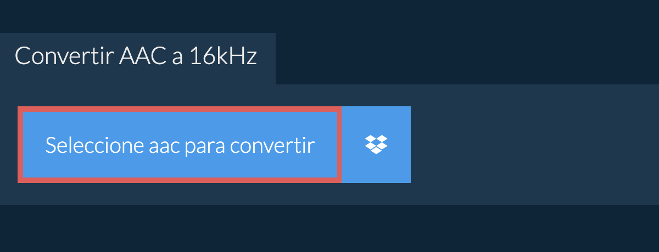Activate the AAC to 16kHz converter tab
This screenshot has height=252, width=659.
[x=137, y=59]
